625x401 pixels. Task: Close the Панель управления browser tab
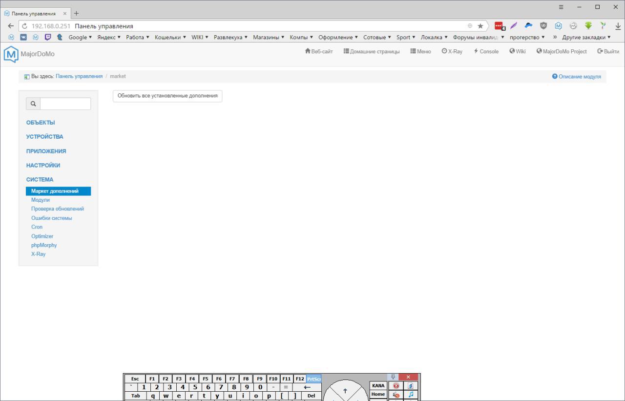pos(64,14)
